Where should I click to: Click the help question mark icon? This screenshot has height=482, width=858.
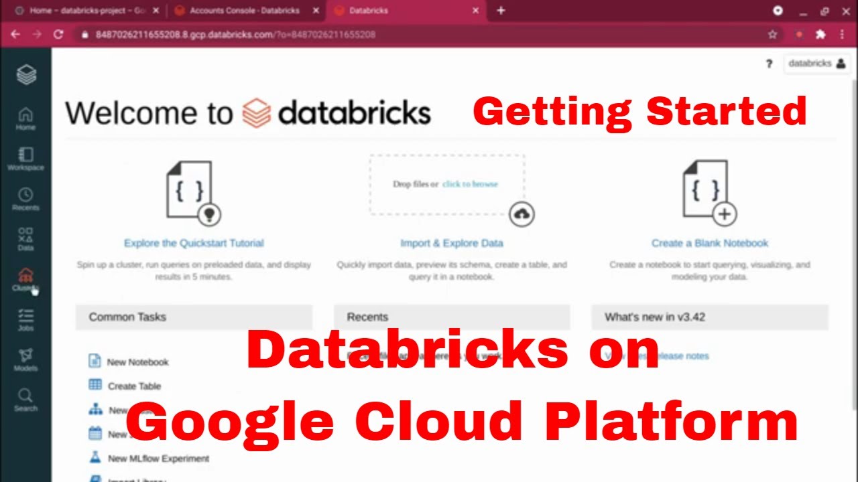769,64
